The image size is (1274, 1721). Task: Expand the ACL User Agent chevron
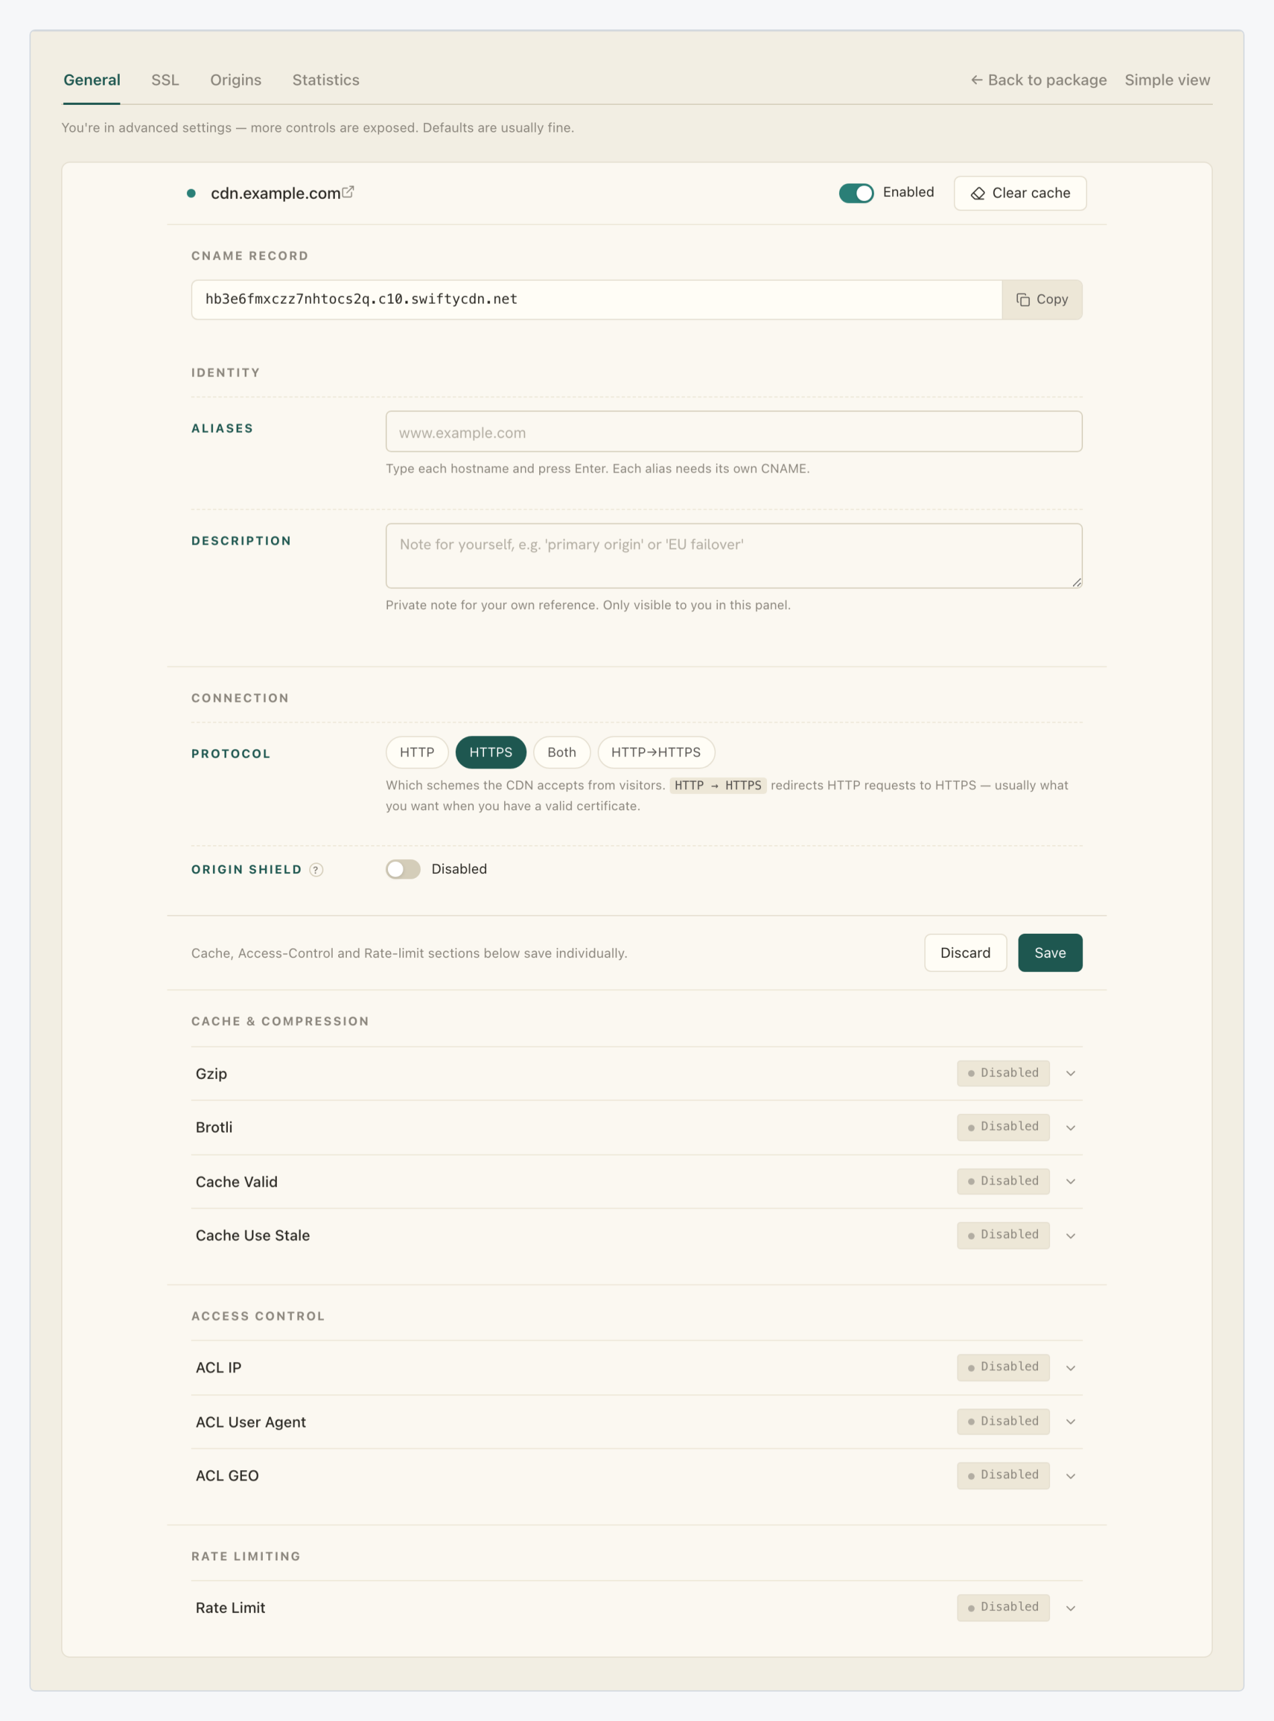(x=1070, y=1422)
